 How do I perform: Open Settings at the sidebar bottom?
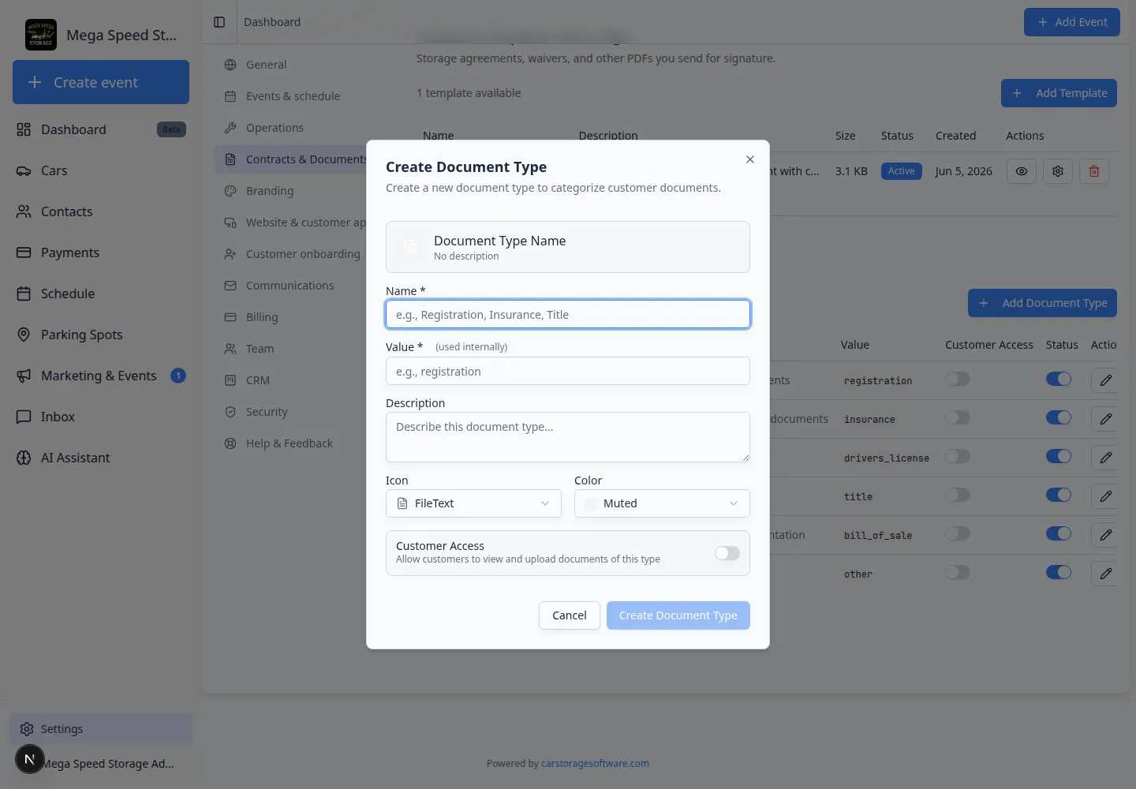pos(101,729)
